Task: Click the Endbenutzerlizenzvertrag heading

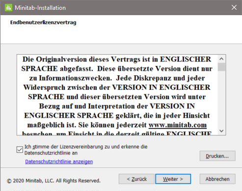Action: pyautogui.click(x=43, y=22)
